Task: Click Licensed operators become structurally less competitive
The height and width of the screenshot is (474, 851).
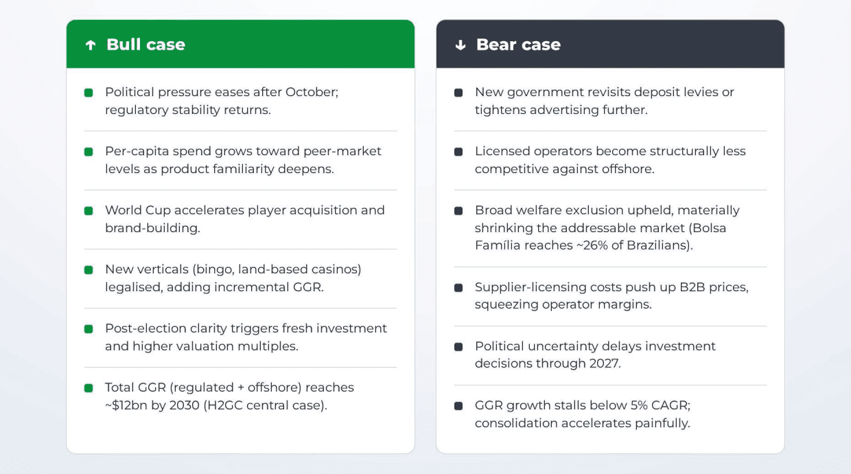Action: click(610, 160)
